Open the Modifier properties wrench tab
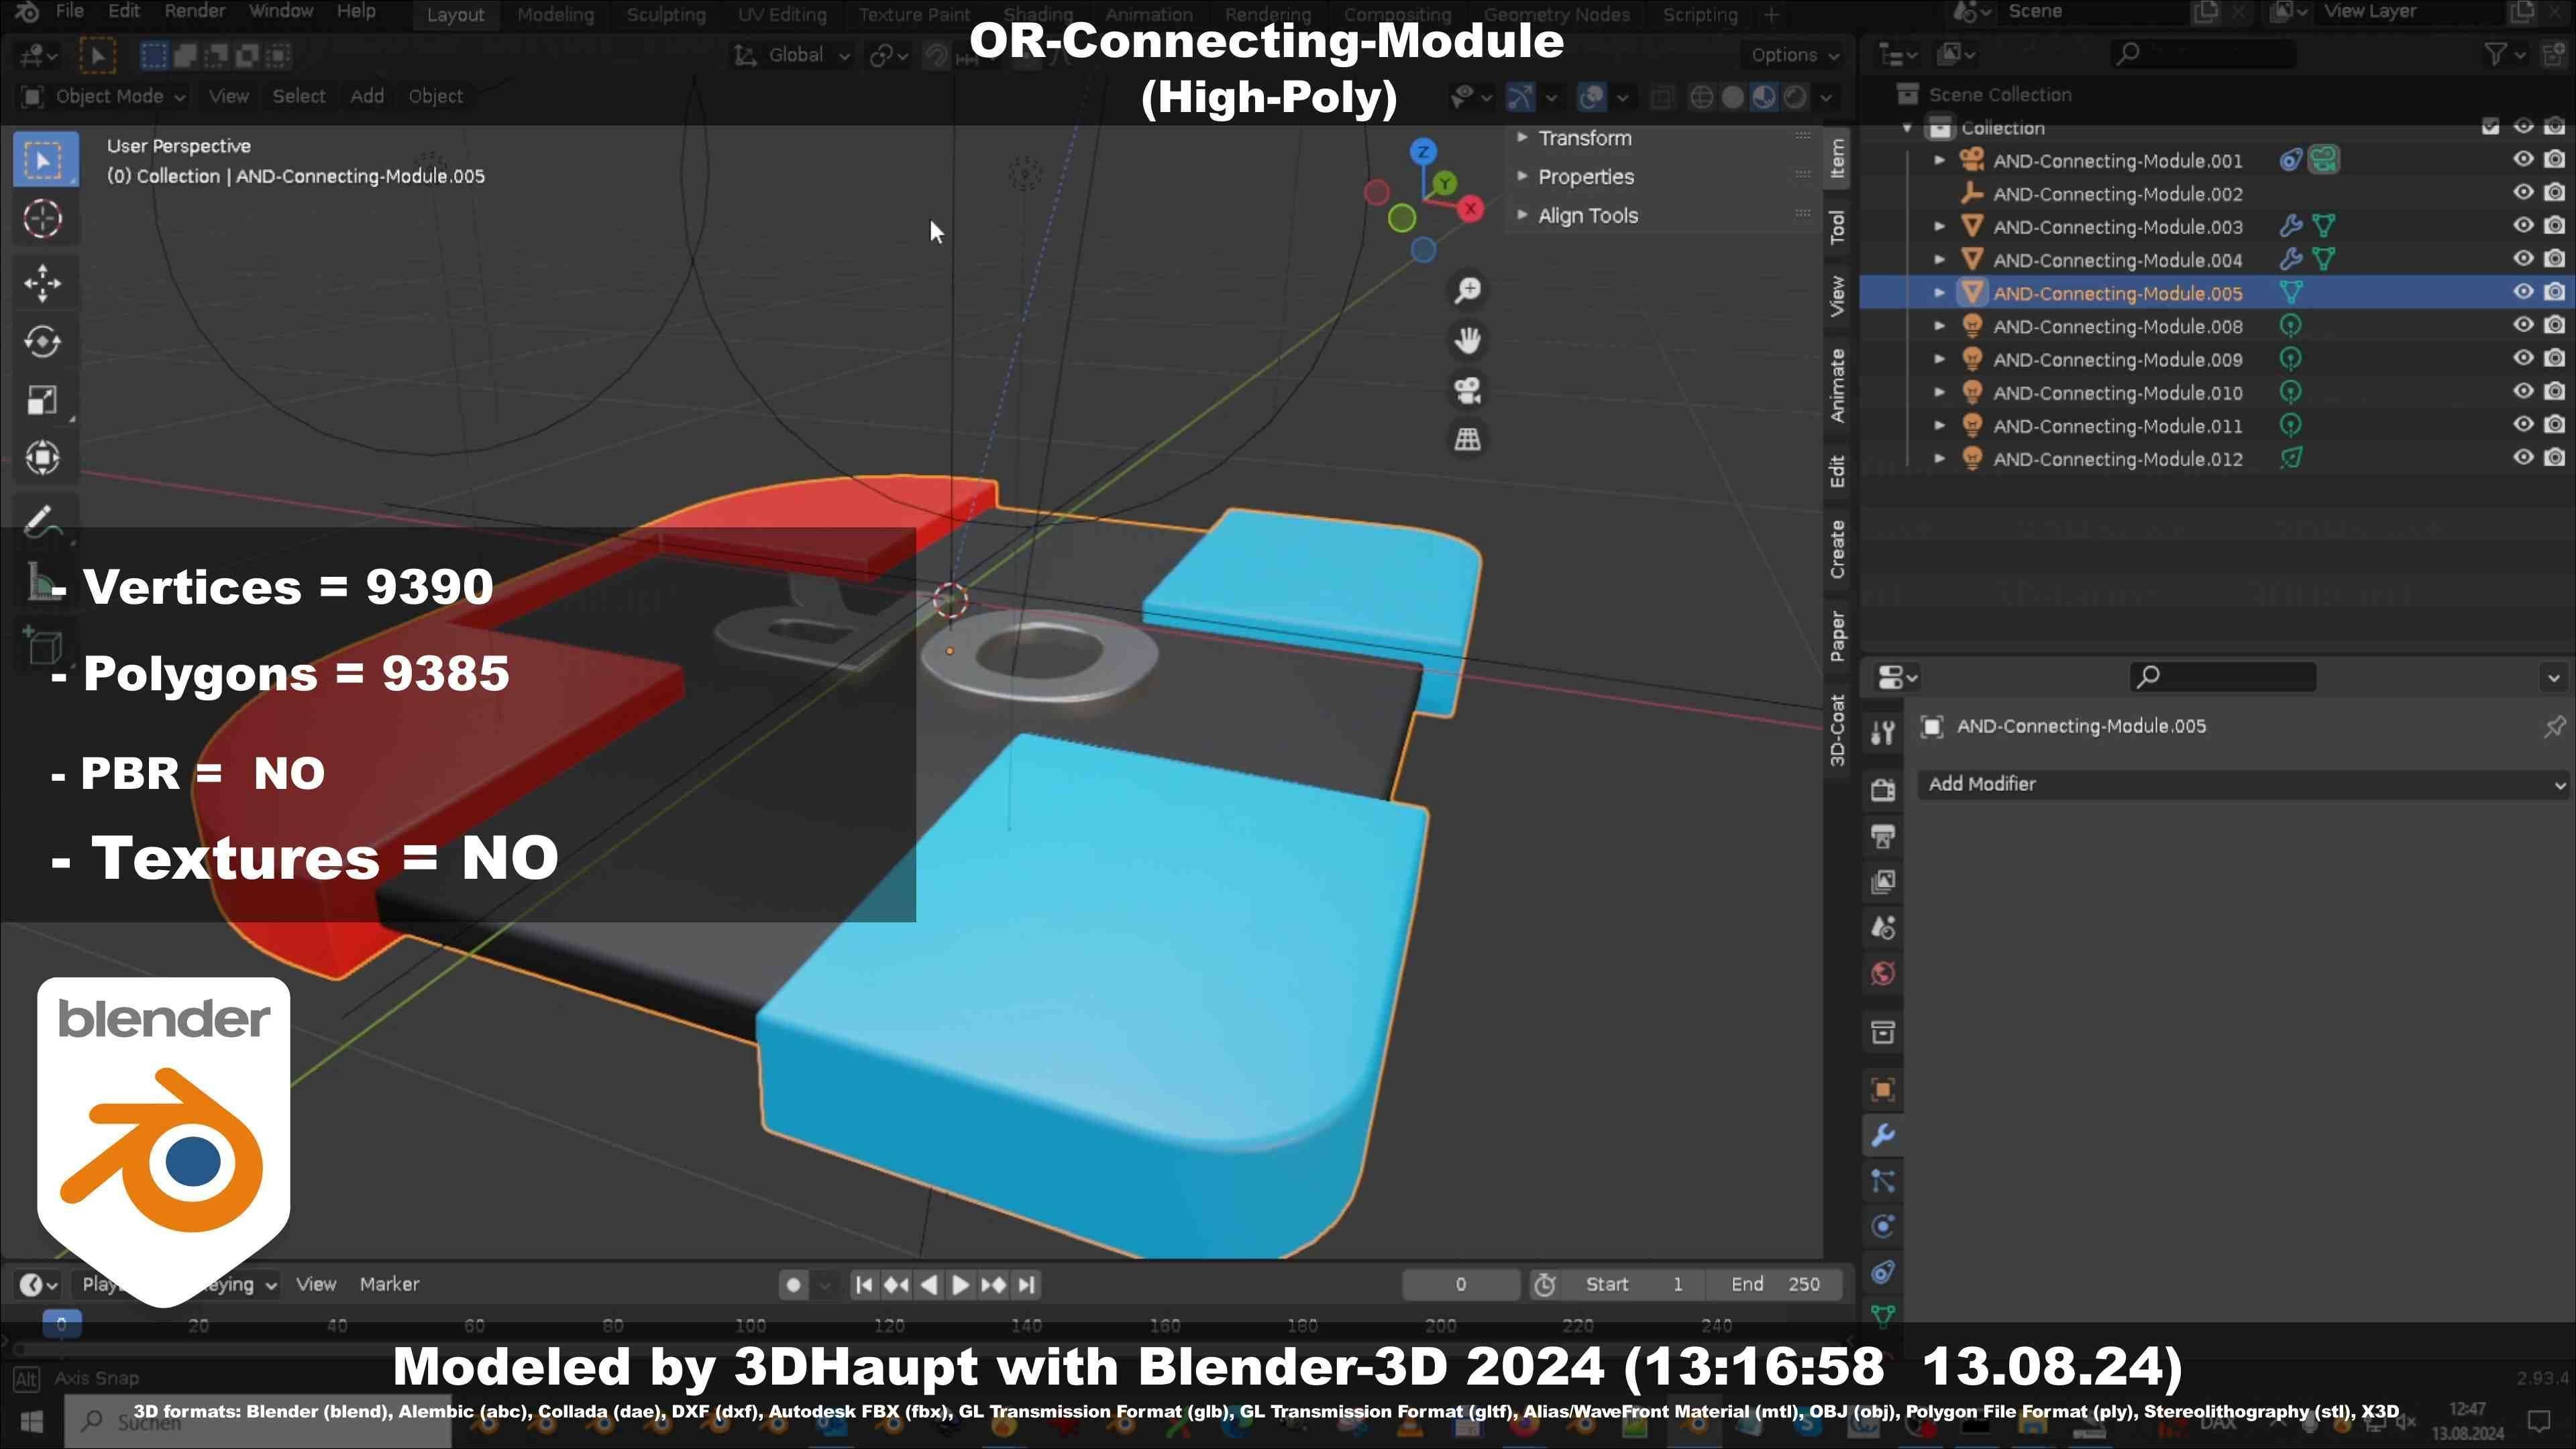2576x1449 pixels. pos(1883,1135)
